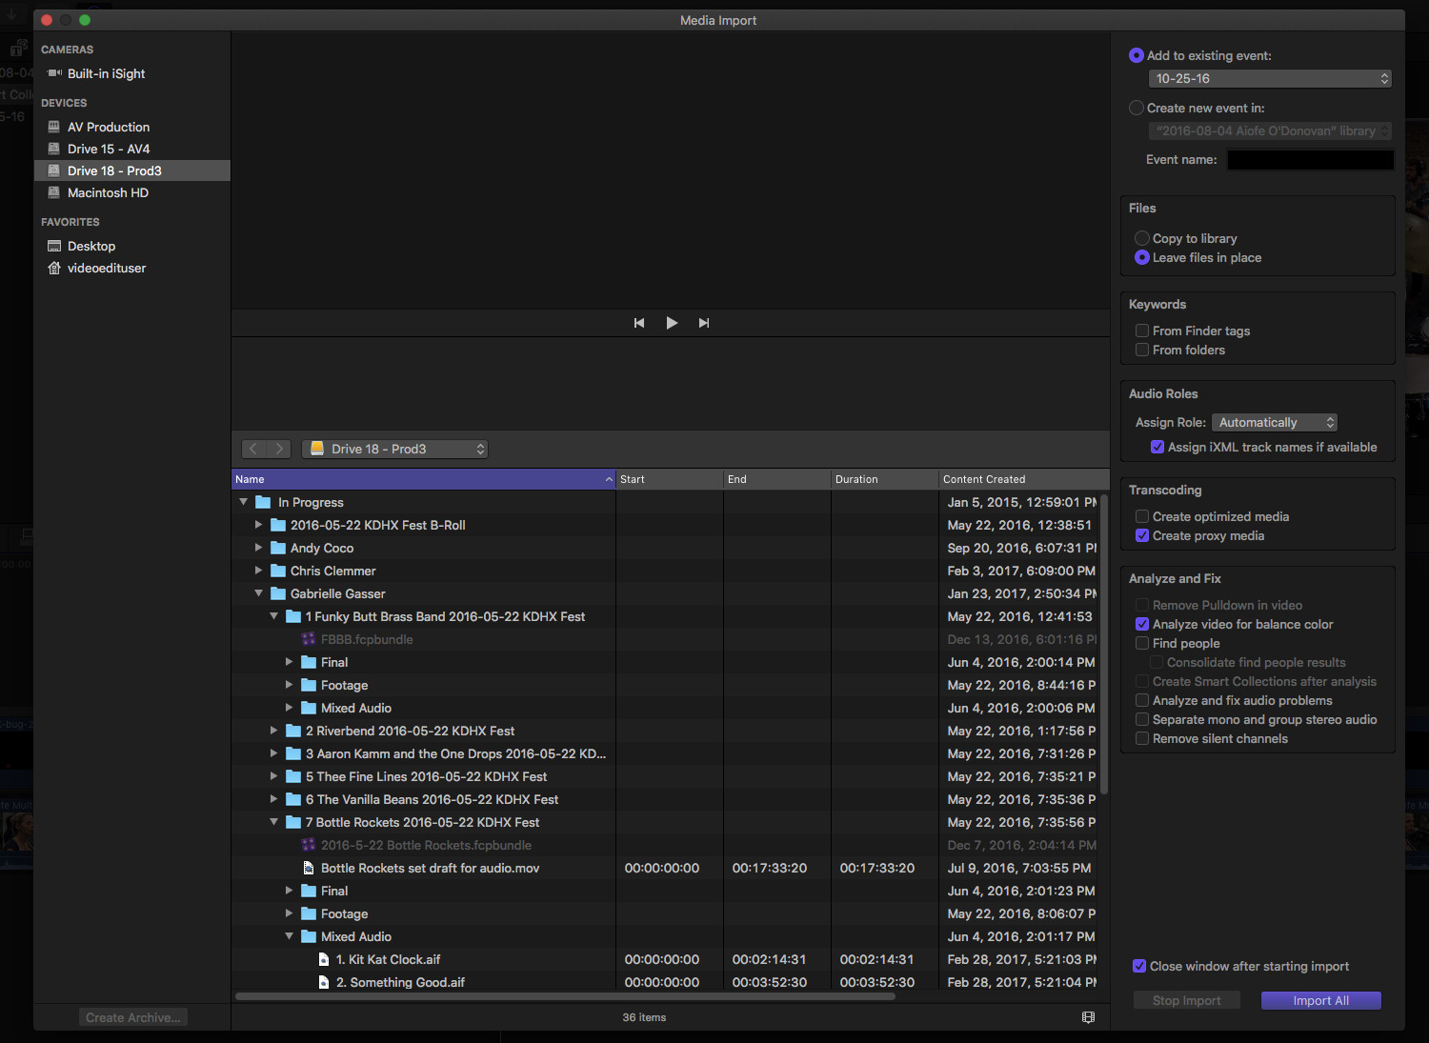Select the Copy to library option
Viewport: 1429px width, 1043px height.
[x=1142, y=238]
